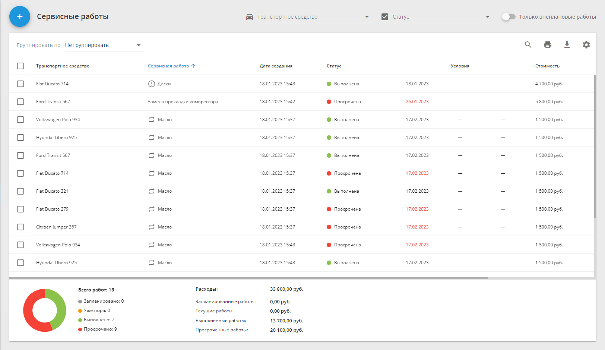
Task: Click the car icon beside vehicle filter
Action: [x=250, y=17]
